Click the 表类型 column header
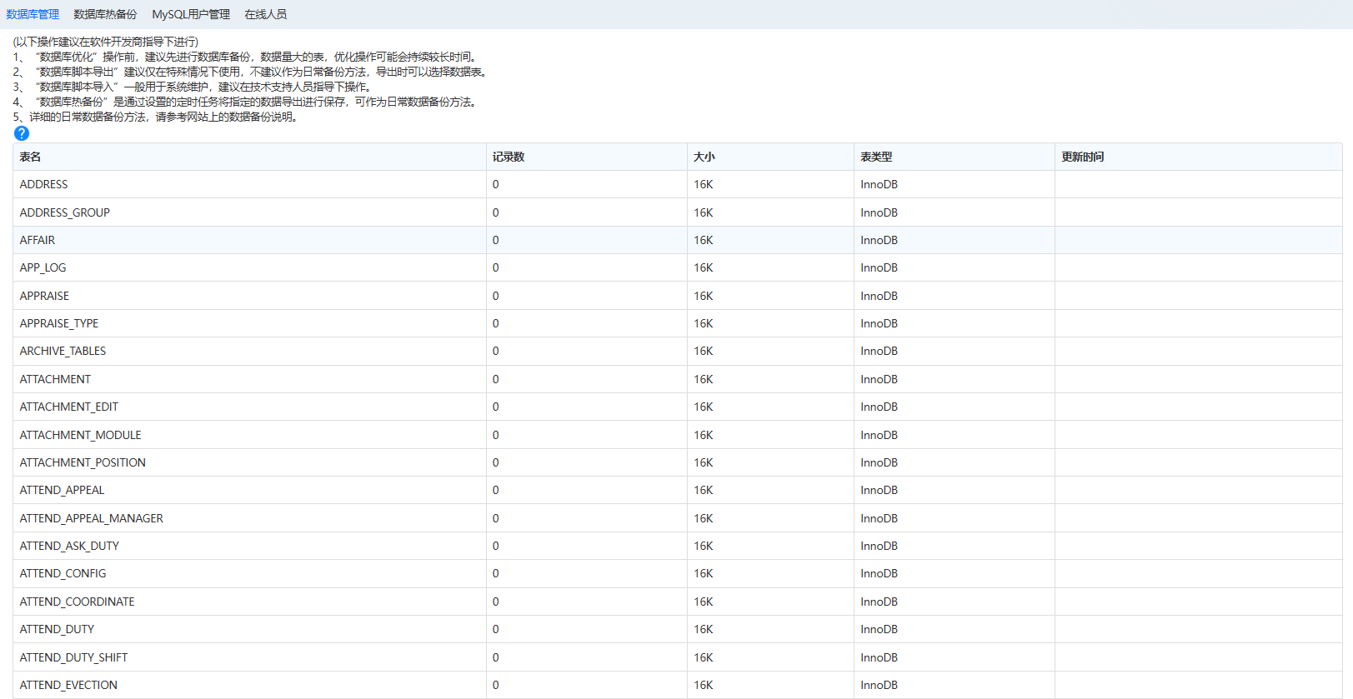Viewport: 1353px width, 699px height. 876,157
